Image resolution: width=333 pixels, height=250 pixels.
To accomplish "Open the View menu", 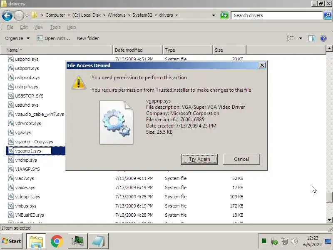I will (39, 27).
